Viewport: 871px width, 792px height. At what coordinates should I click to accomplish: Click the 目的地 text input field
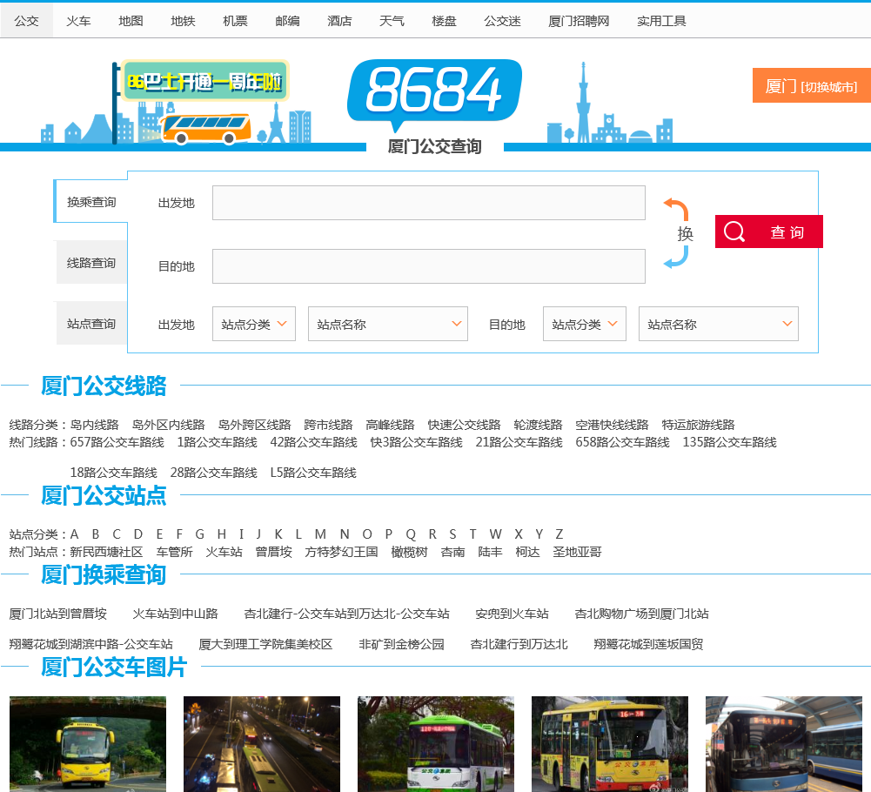point(429,266)
